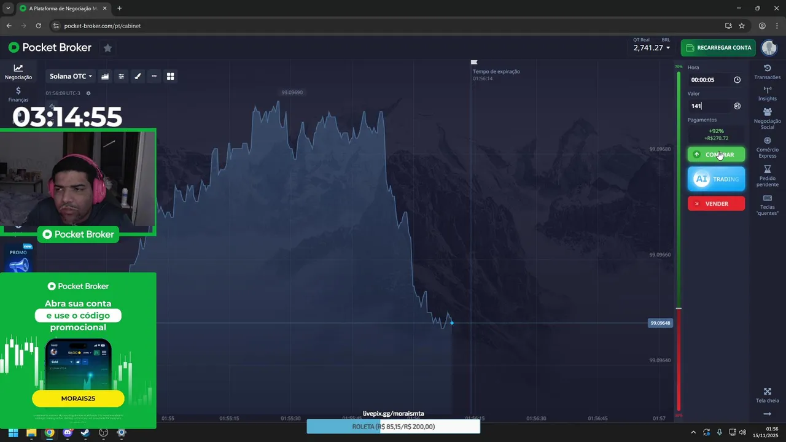Add Pocket Broker to favorites with star
The image size is (786, 442).
[107, 48]
